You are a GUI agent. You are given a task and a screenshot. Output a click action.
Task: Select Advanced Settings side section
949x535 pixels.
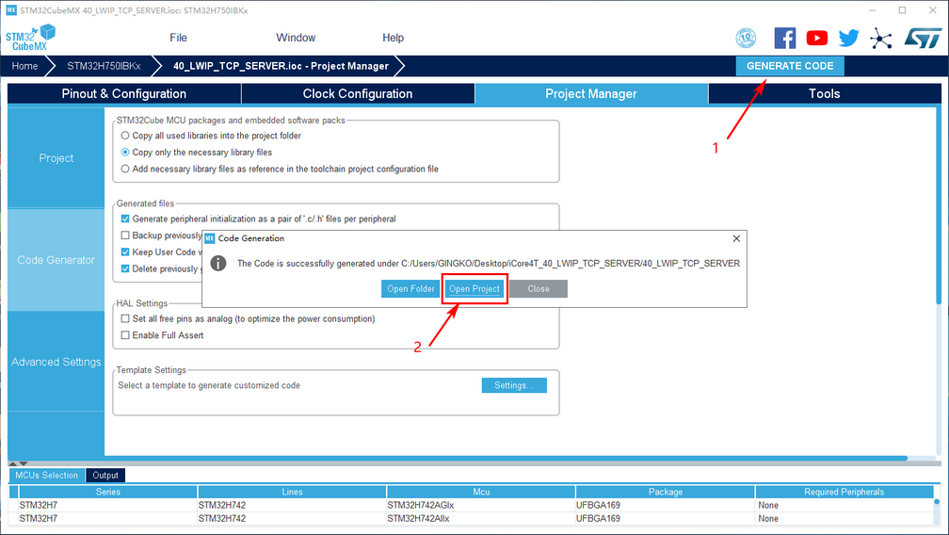click(56, 362)
